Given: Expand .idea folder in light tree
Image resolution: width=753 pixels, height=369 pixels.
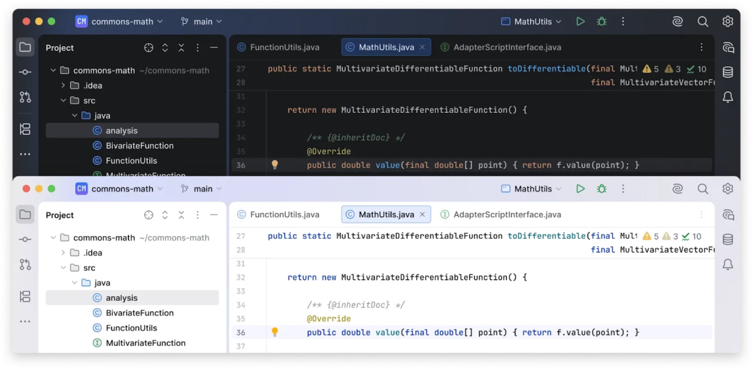Looking at the screenshot, I should pyautogui.click(x=63, y=253).
